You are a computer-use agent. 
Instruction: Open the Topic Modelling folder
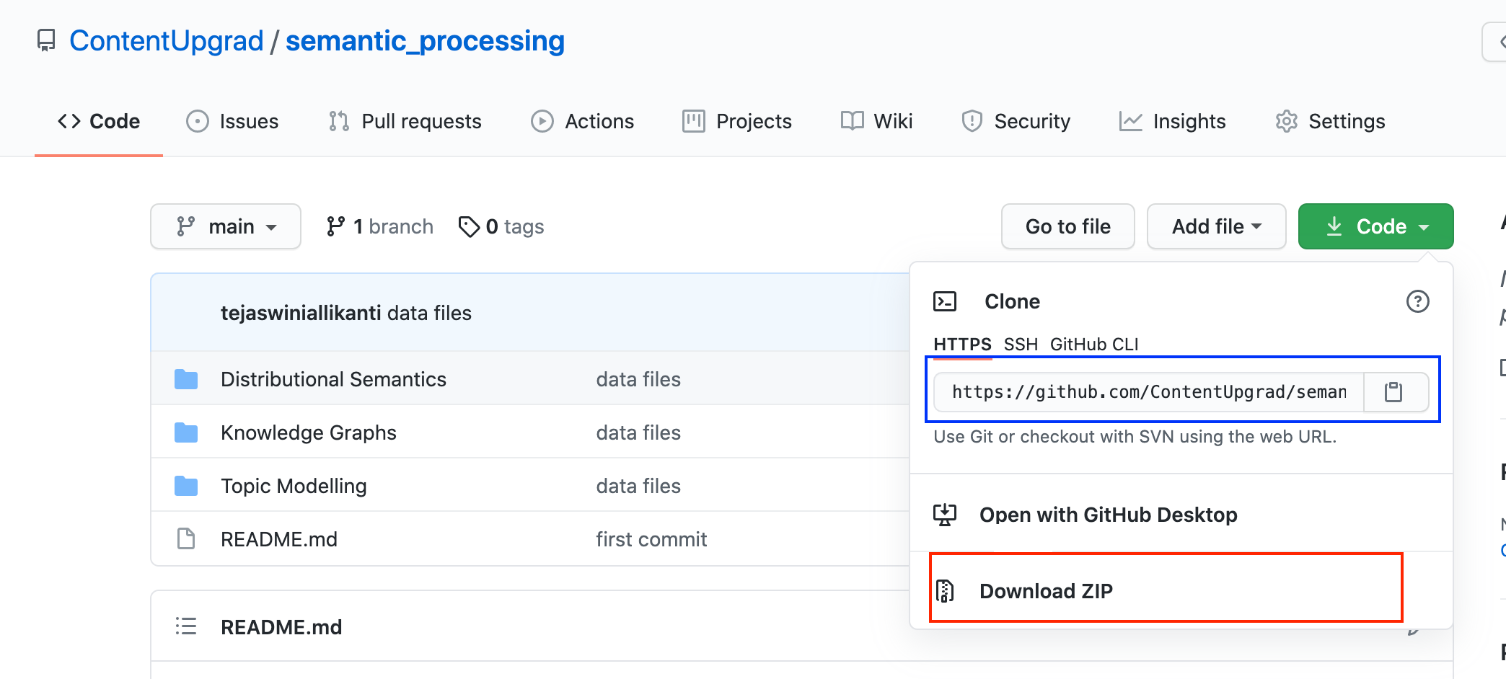[x=294, y=486]
